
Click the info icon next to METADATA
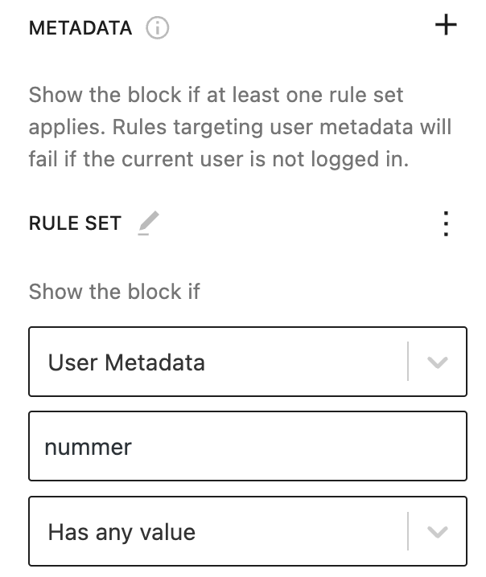158,28
